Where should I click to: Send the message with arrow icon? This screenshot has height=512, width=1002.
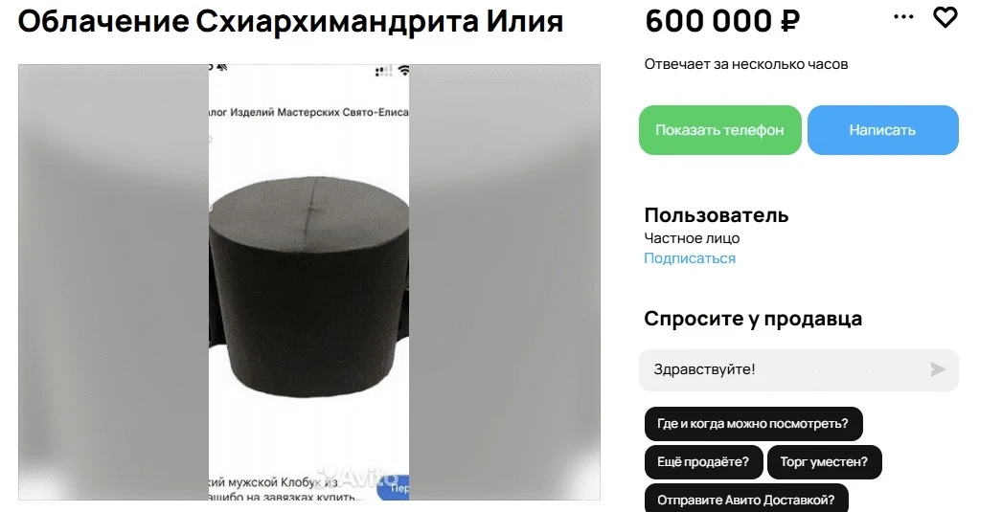tap(938, 369)
